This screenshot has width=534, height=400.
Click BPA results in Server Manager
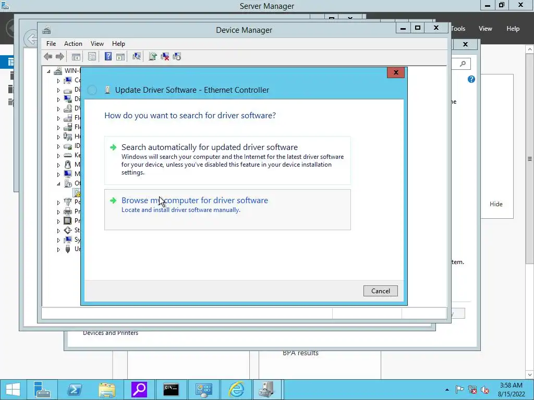[300, 353]
